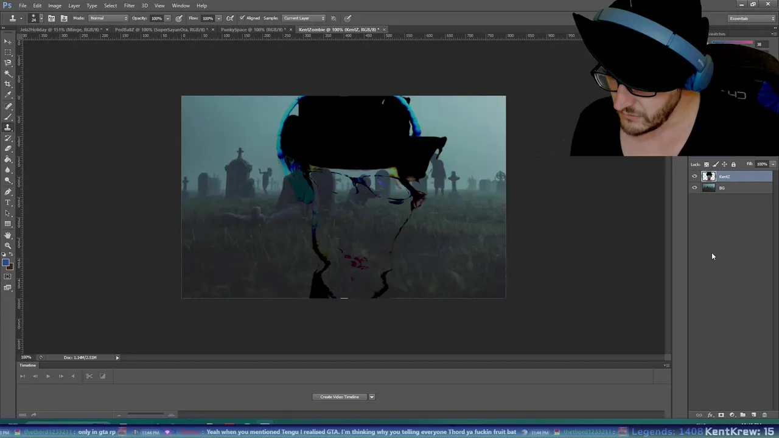Select the Eraser tool
The image size is (779, 438).
click(x=8, y=148)
